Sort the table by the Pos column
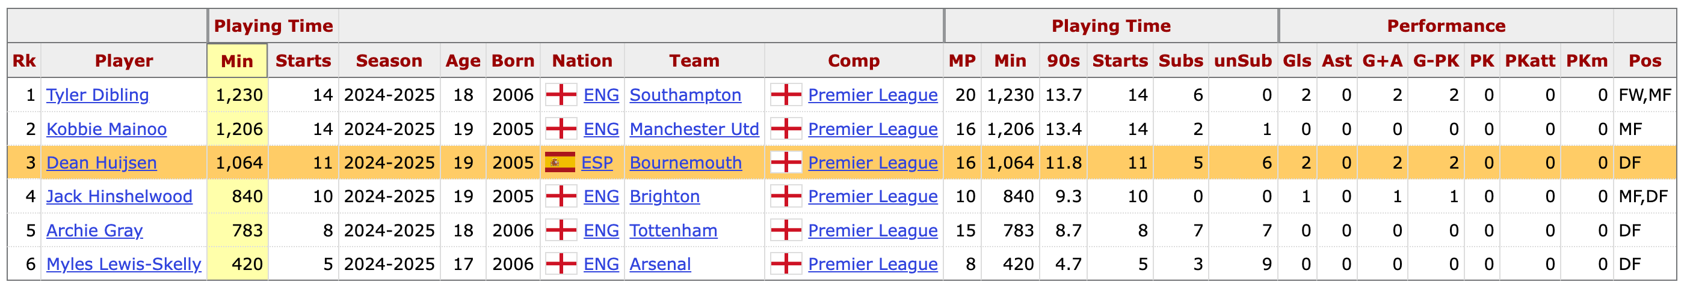 [1645, 61]
